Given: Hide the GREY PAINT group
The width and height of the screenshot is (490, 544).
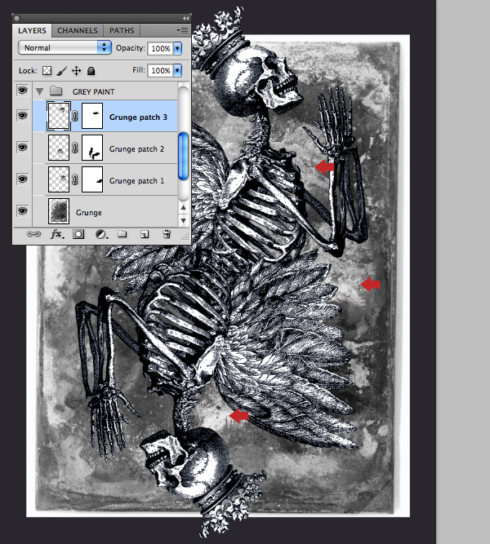Looking at the screenshot, I should (x=23, y=91).
